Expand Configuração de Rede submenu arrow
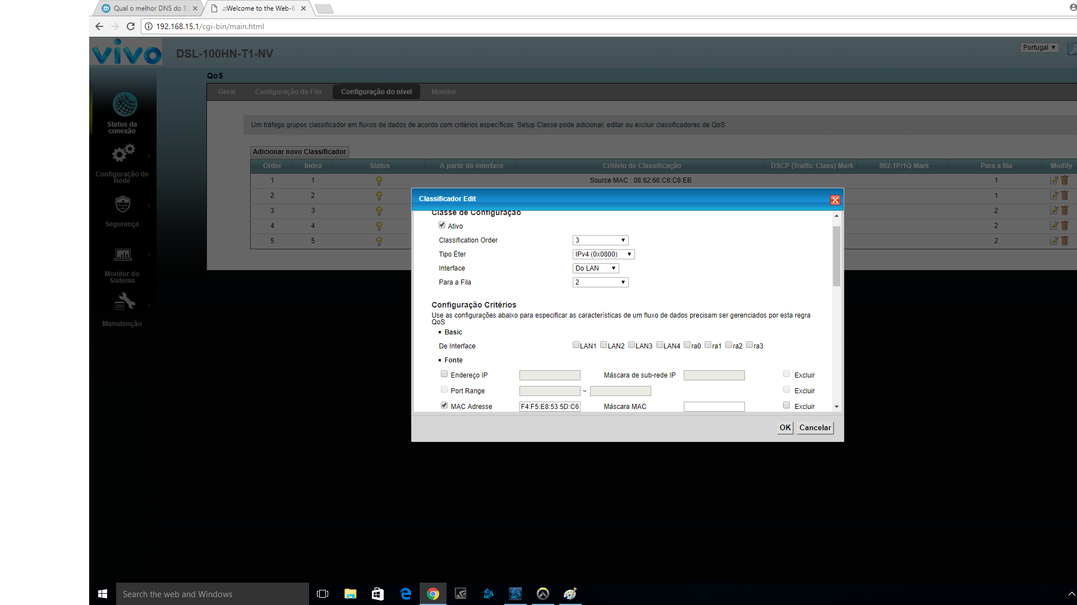The width and height of the screenshot is (1077, 605). pos(149,156)
